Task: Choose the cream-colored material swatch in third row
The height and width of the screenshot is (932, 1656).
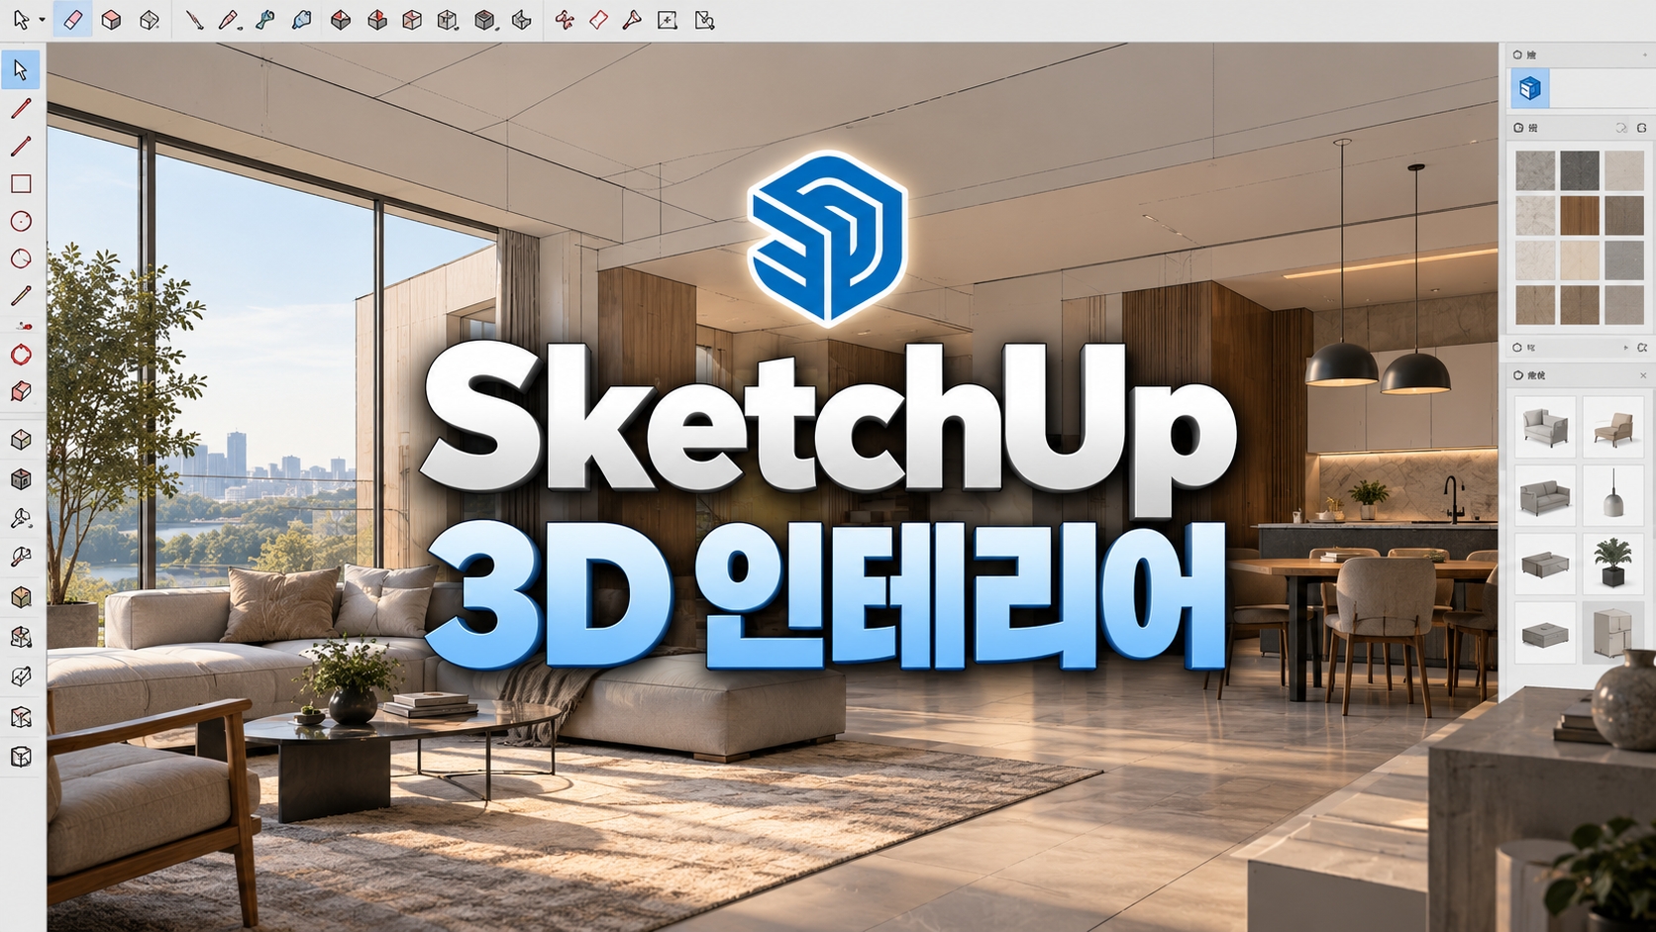Action: point(1580,260)
